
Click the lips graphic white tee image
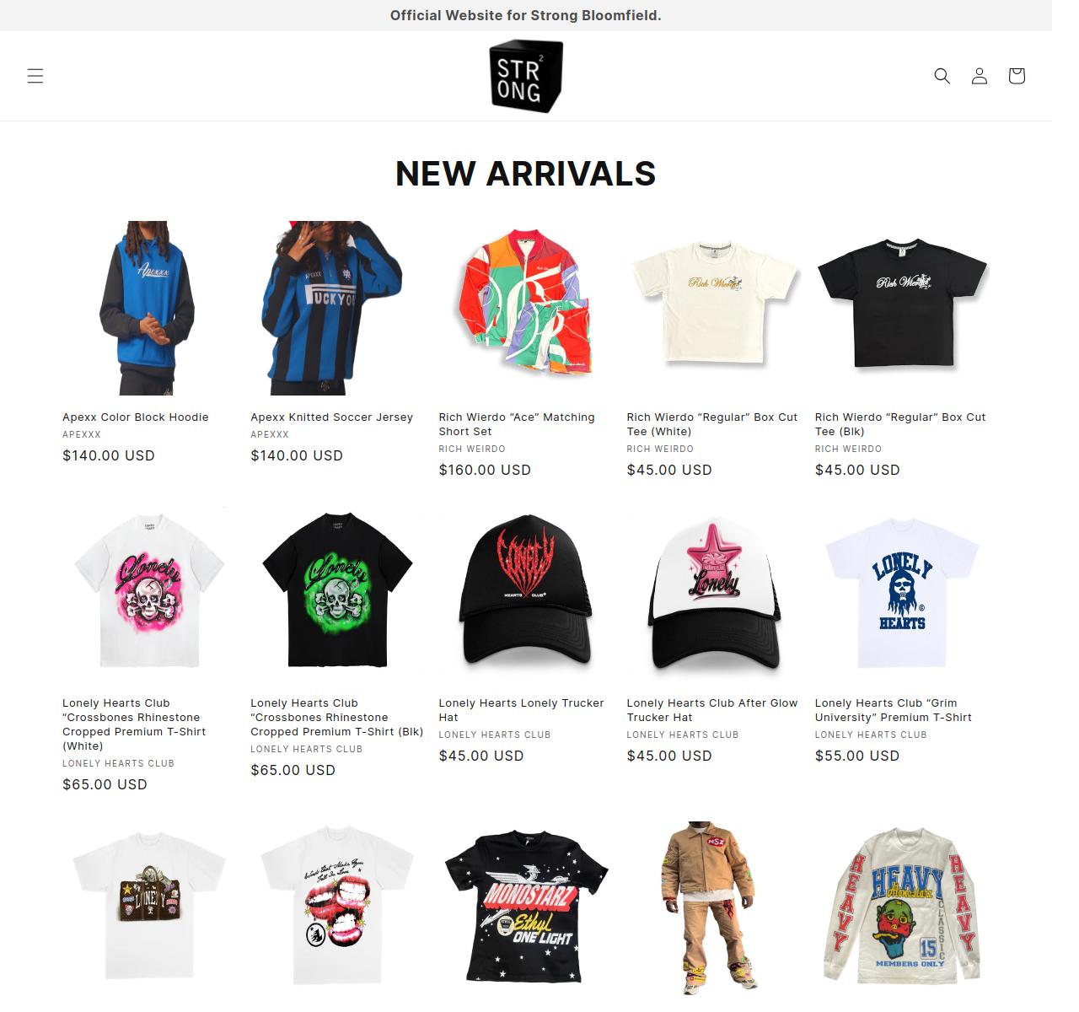pyautogui.click(x=336, y=908)
